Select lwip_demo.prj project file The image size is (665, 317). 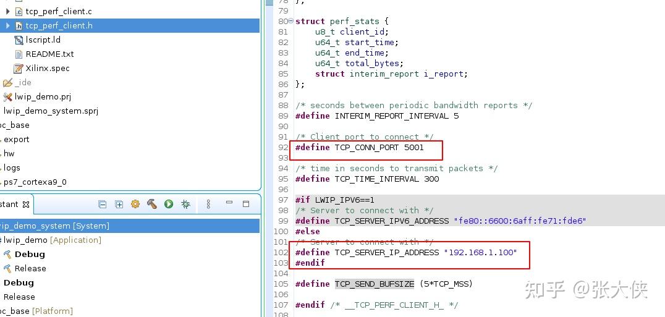43,96
